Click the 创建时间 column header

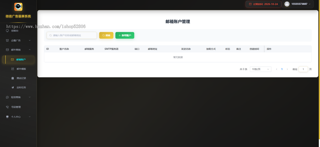tap(254, 49)
